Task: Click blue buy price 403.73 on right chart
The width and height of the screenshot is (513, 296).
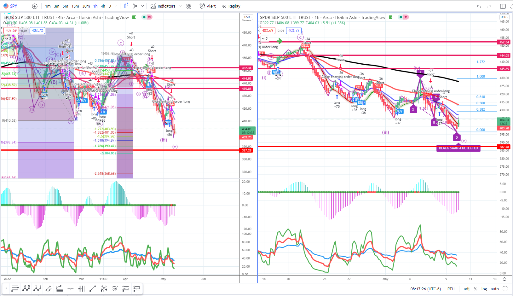Action: point(294,31)
